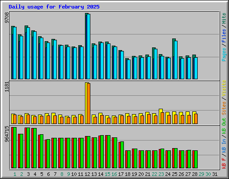Image resolution: width=229 pixels, height=179 pixels.
Task: Select day label 25 on the x-axis
Action: pyautogui.click(x=174, y=174)
